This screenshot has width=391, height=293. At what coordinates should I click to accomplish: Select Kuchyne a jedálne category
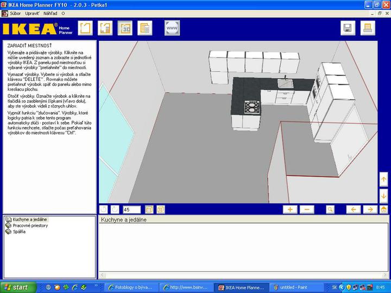pos(29,220)
